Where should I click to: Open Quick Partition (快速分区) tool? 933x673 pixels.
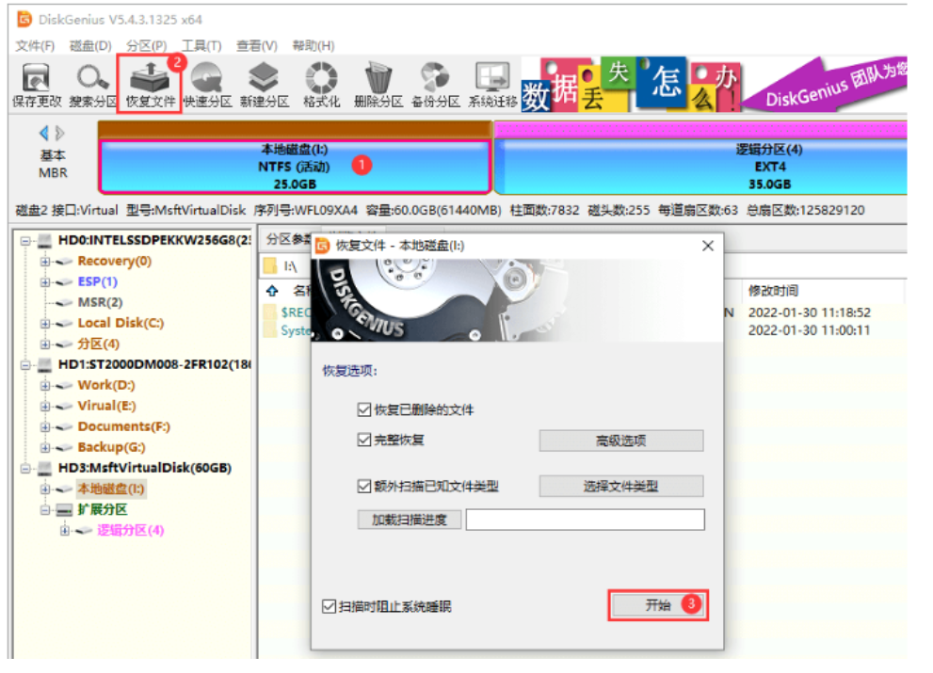tap(207, 85)
